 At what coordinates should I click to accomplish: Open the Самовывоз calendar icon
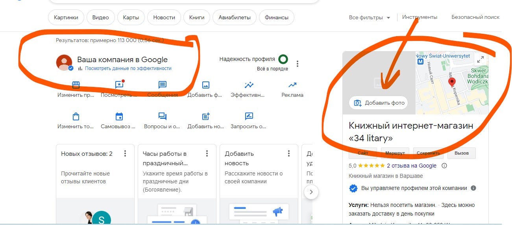click(x=119, y=116)
